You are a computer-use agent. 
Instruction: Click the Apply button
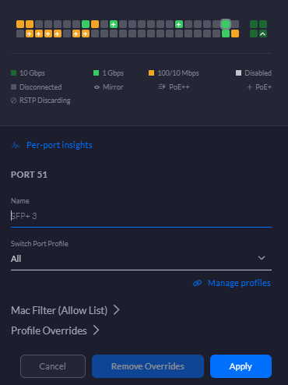[x=241, y=366]
